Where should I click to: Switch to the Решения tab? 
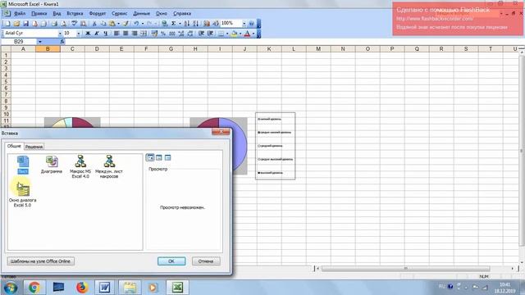(34, 147)
